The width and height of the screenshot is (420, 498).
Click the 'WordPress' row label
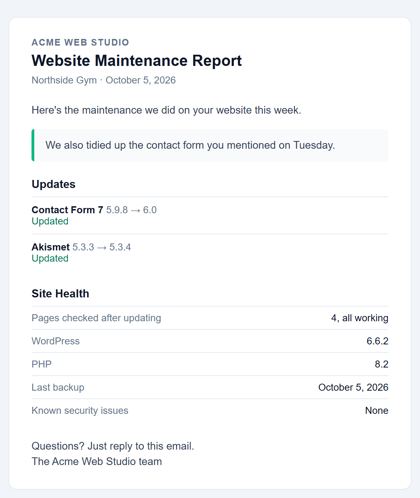(x=56, y=341)
